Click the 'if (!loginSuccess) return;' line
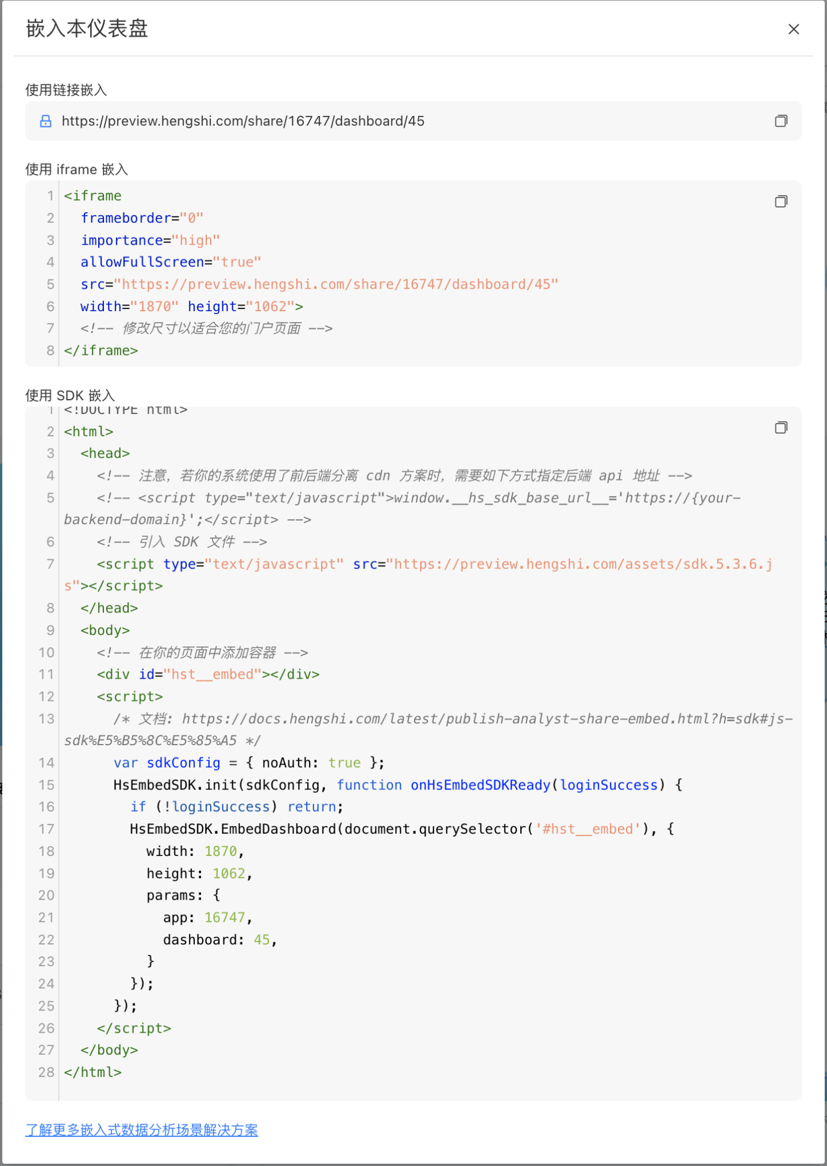 [x=237, y=807]
